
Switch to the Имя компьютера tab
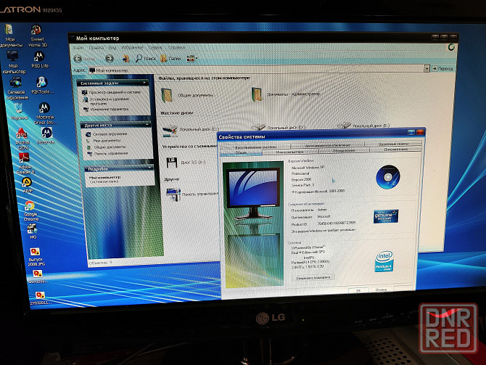[290, 152]
